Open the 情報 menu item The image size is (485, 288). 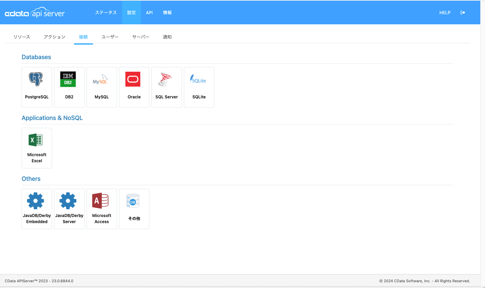[x=167, y=13]
